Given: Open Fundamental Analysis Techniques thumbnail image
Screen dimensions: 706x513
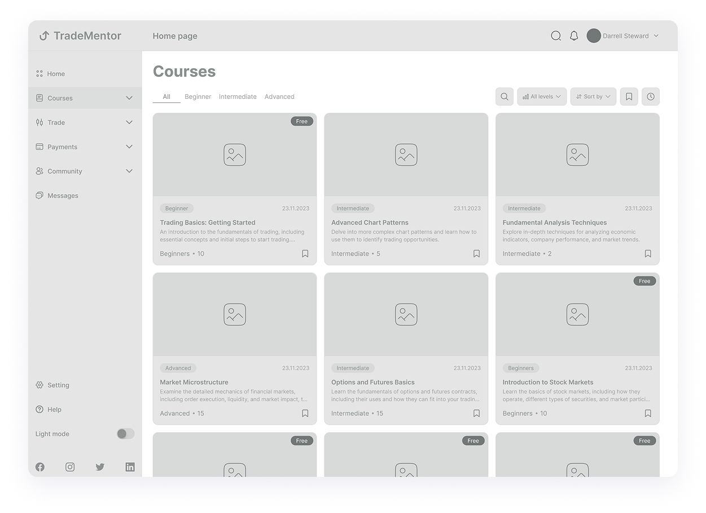Looking at the screenshot, I should point(577,155).
